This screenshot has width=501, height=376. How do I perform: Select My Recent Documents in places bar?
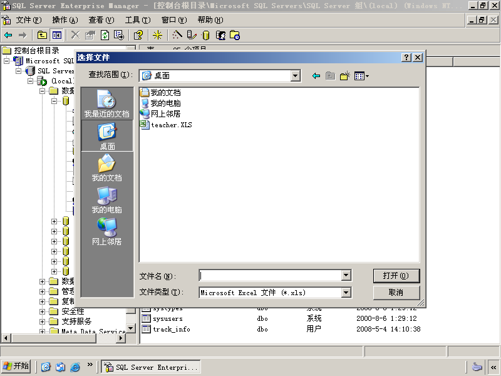pos(106,103)
